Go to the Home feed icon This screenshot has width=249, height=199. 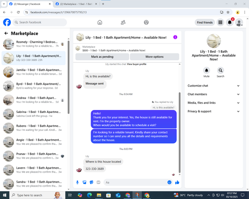100,22
